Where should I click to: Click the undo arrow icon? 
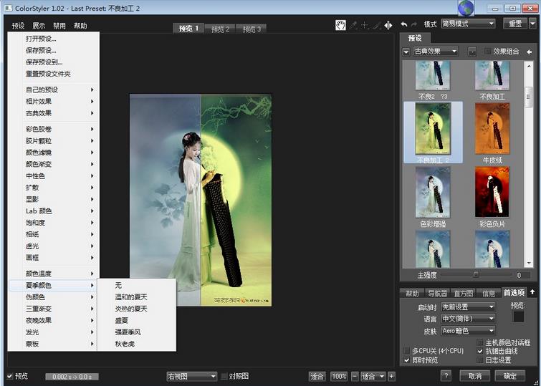(x=404, y=24)
